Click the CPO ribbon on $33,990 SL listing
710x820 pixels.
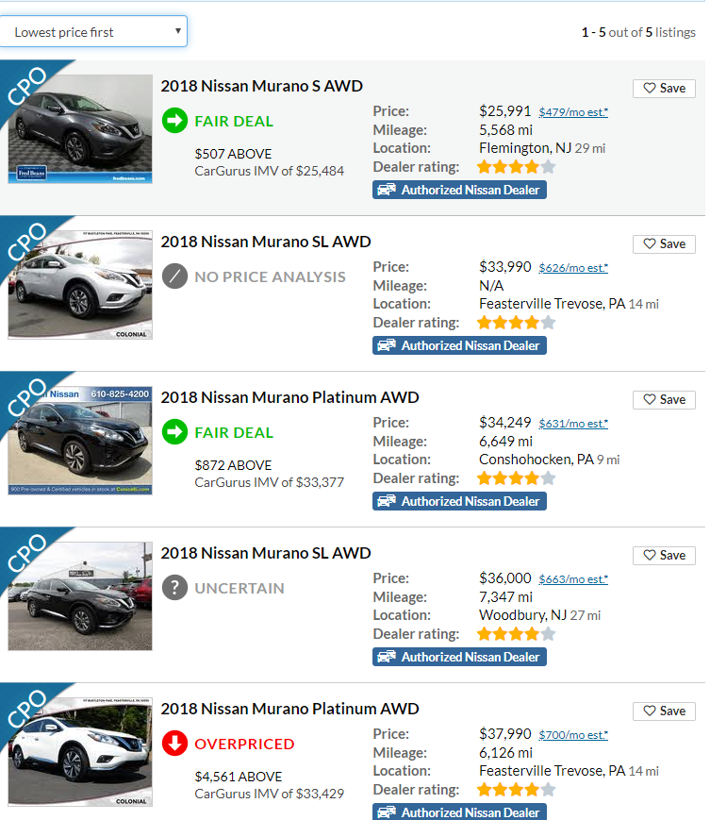26,242
